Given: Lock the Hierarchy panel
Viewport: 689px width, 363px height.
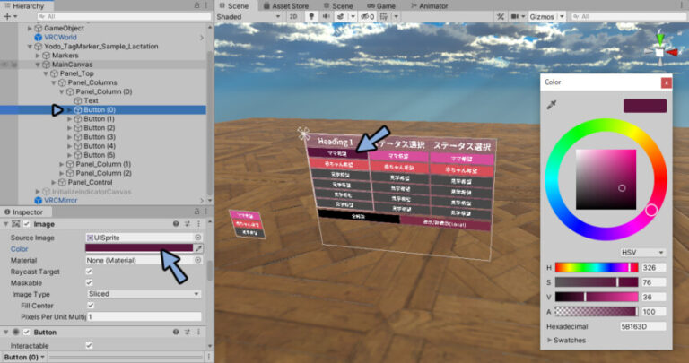Looking at the screenshot, I should pos(196,5).
